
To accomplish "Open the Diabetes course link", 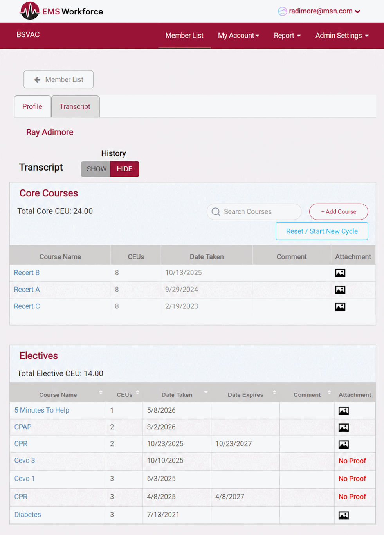I will click(27, 515).
